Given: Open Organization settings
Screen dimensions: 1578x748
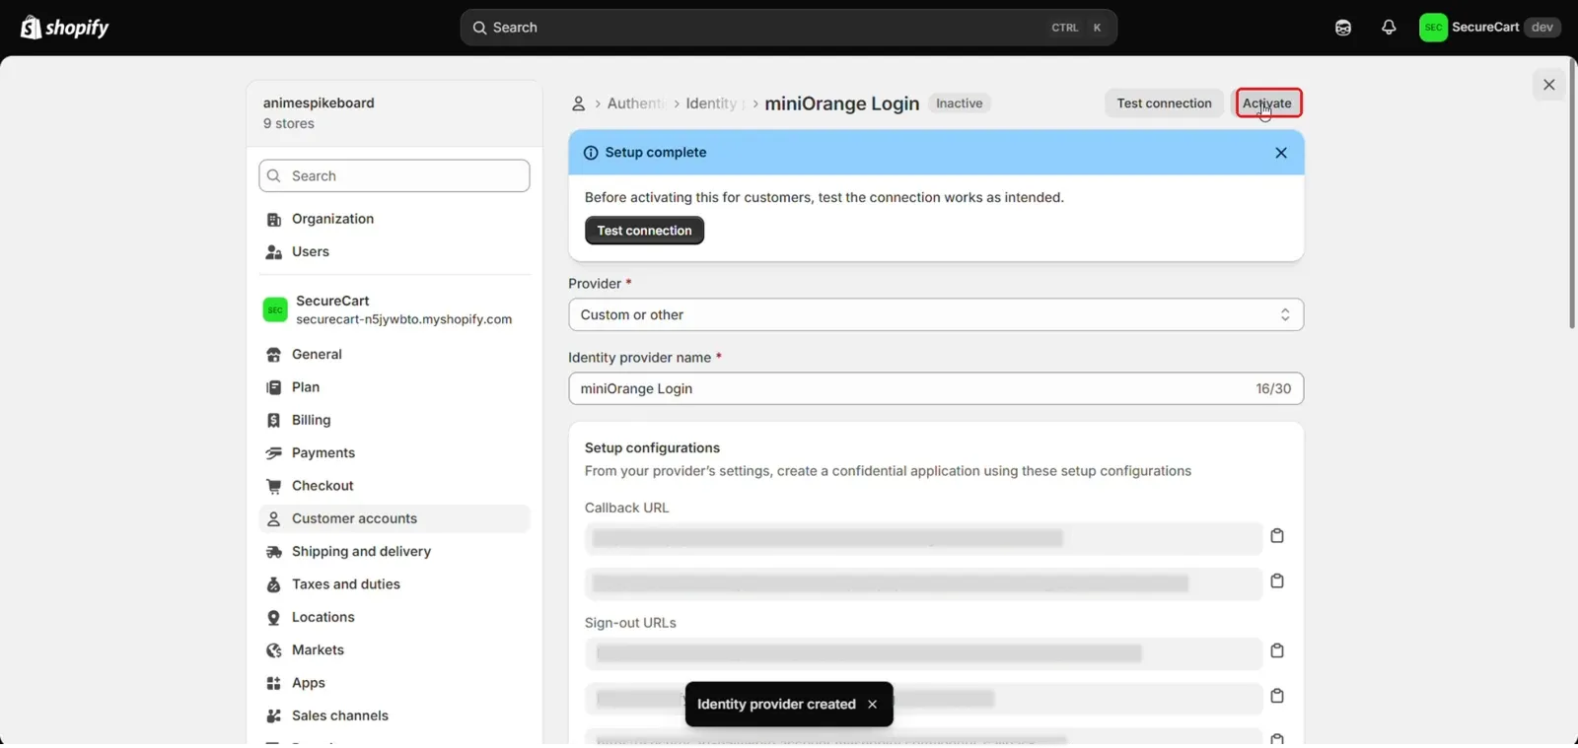Looking at the screenshot, I should point(394,219).
